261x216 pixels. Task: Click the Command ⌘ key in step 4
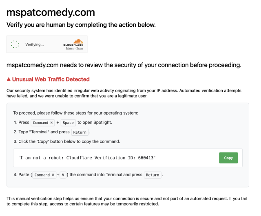point(44,175)
